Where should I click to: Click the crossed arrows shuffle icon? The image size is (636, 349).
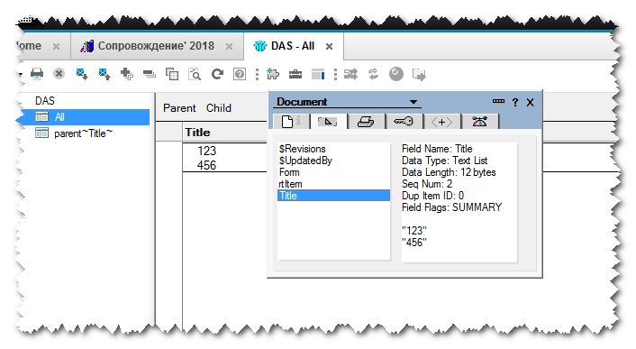click(350, 74)
